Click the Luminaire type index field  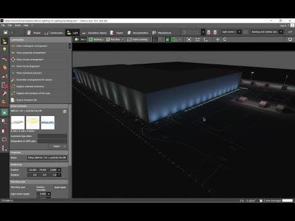[x=52, y=136]
